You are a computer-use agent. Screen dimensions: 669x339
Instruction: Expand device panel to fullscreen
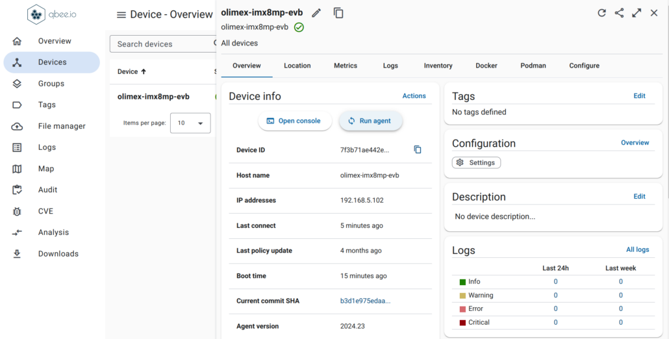[637, 13]
